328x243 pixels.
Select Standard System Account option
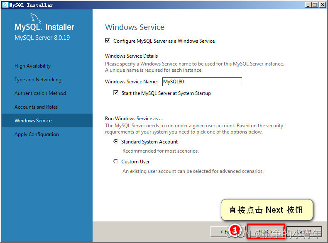coord(115,141)
